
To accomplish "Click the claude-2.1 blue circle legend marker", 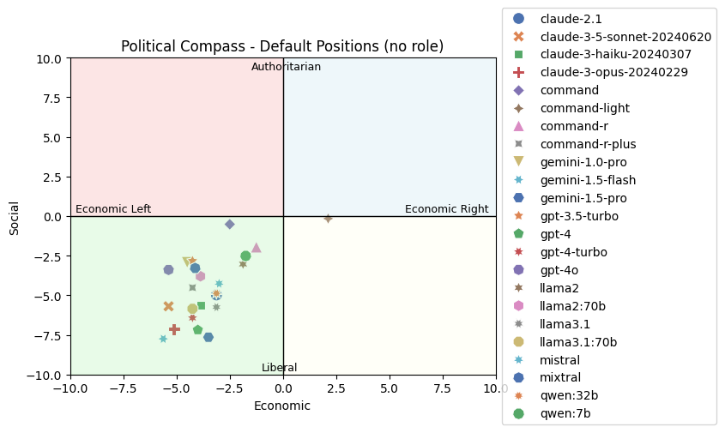I will pyautogui.click(x=518, y=18).
